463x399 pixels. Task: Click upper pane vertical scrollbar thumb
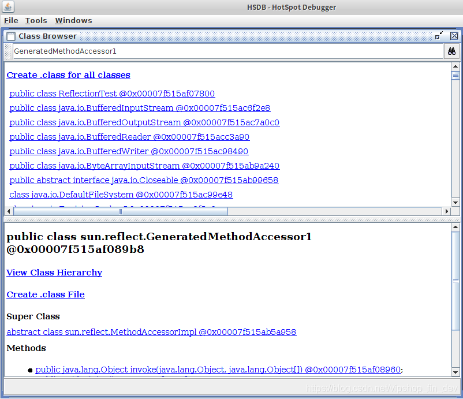(x=455, y=75)
